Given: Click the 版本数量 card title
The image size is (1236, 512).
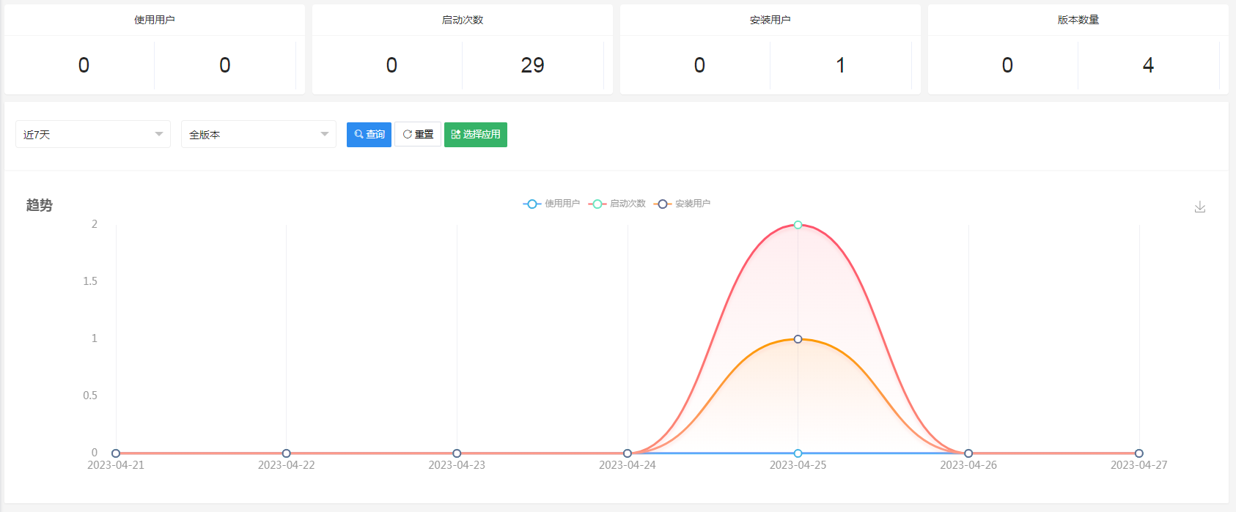Looking at the screenshot, I should click(1078, 20).
